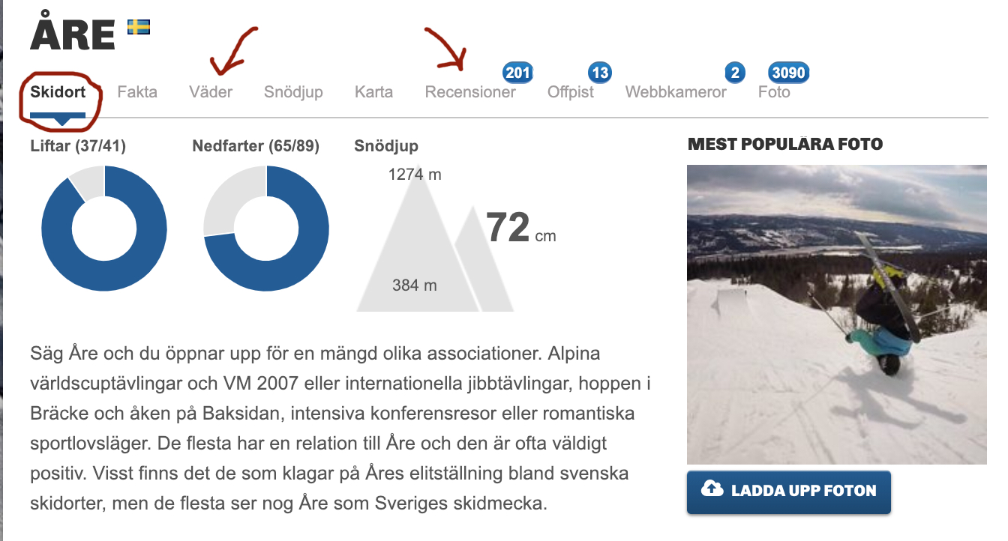Open the most popular skier photo

coord(836,314)
